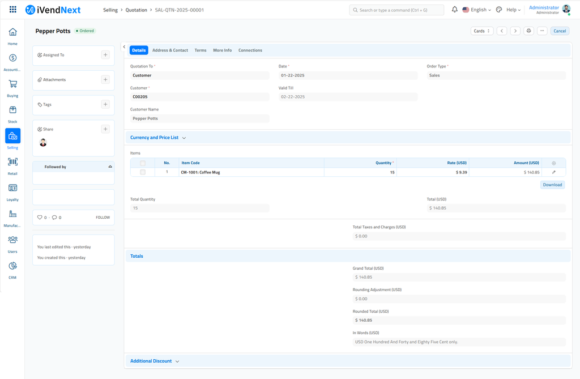Image resolution: width=580 pixels, height=379 pixels.
Task: Open the Cards view dropdown
Action: tap(481, 31)
